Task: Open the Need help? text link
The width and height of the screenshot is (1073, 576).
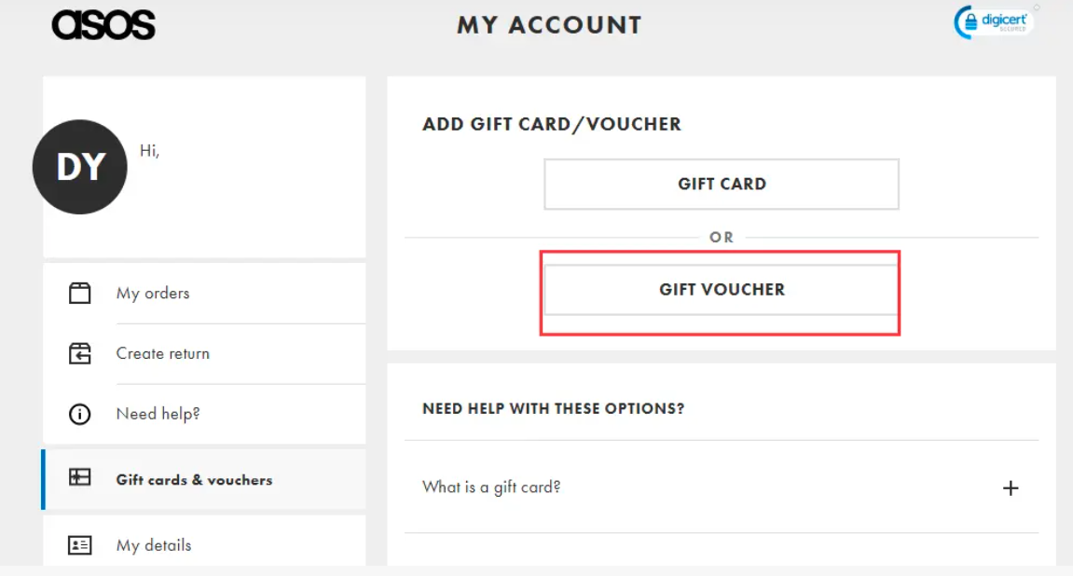Action: tap(158, 414)
